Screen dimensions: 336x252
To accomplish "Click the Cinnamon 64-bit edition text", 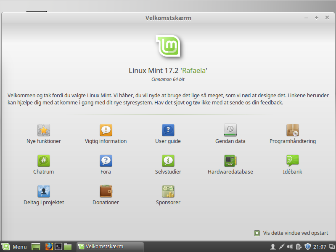I will point(168,79).
